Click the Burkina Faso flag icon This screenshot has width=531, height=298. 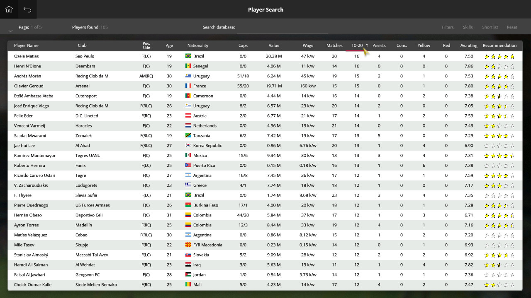[188, 205]
